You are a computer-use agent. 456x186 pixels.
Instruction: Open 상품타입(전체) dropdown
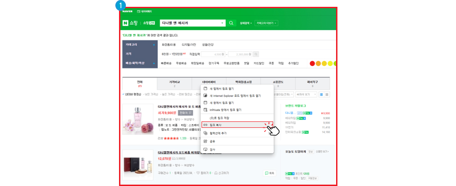tap(284, 95)
